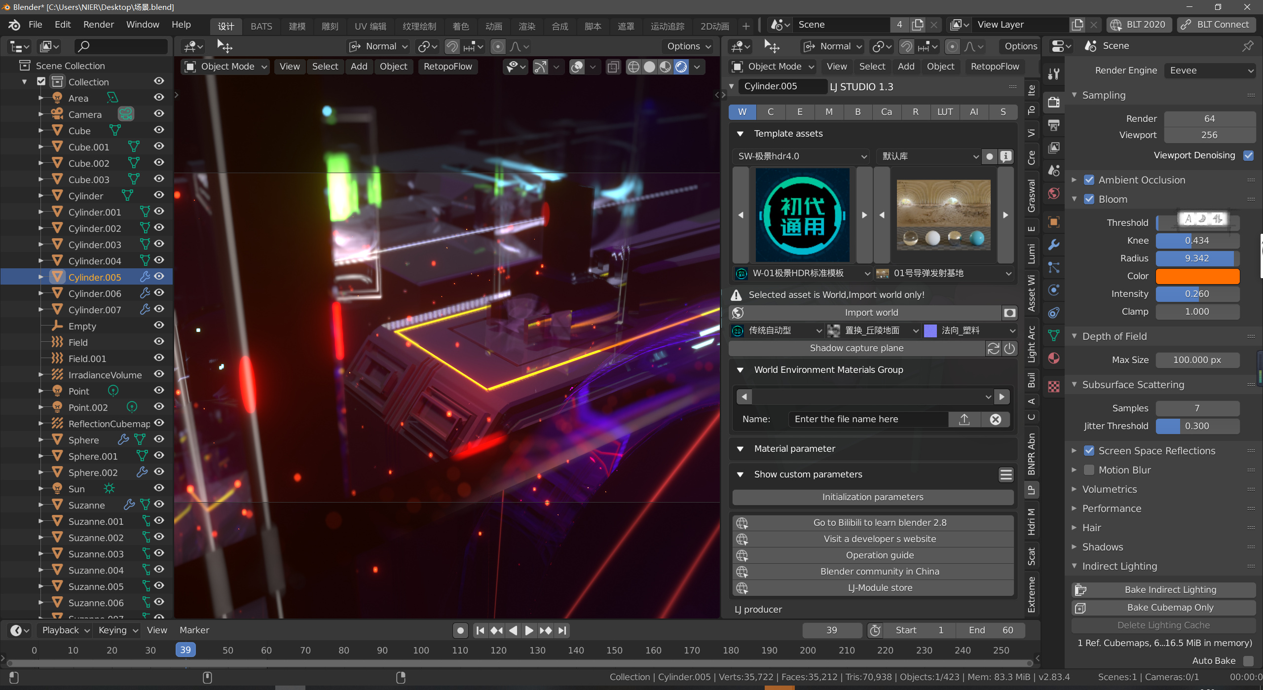Viewport: 1263px width, 690px height.
Task: Toggle the Collection exclude checkbox
Action: pyautogui.click(x=41, y=81)
